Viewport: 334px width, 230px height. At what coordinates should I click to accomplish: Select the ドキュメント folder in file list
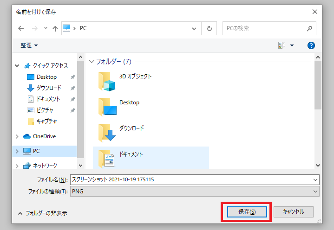click(x=151, y=158)
